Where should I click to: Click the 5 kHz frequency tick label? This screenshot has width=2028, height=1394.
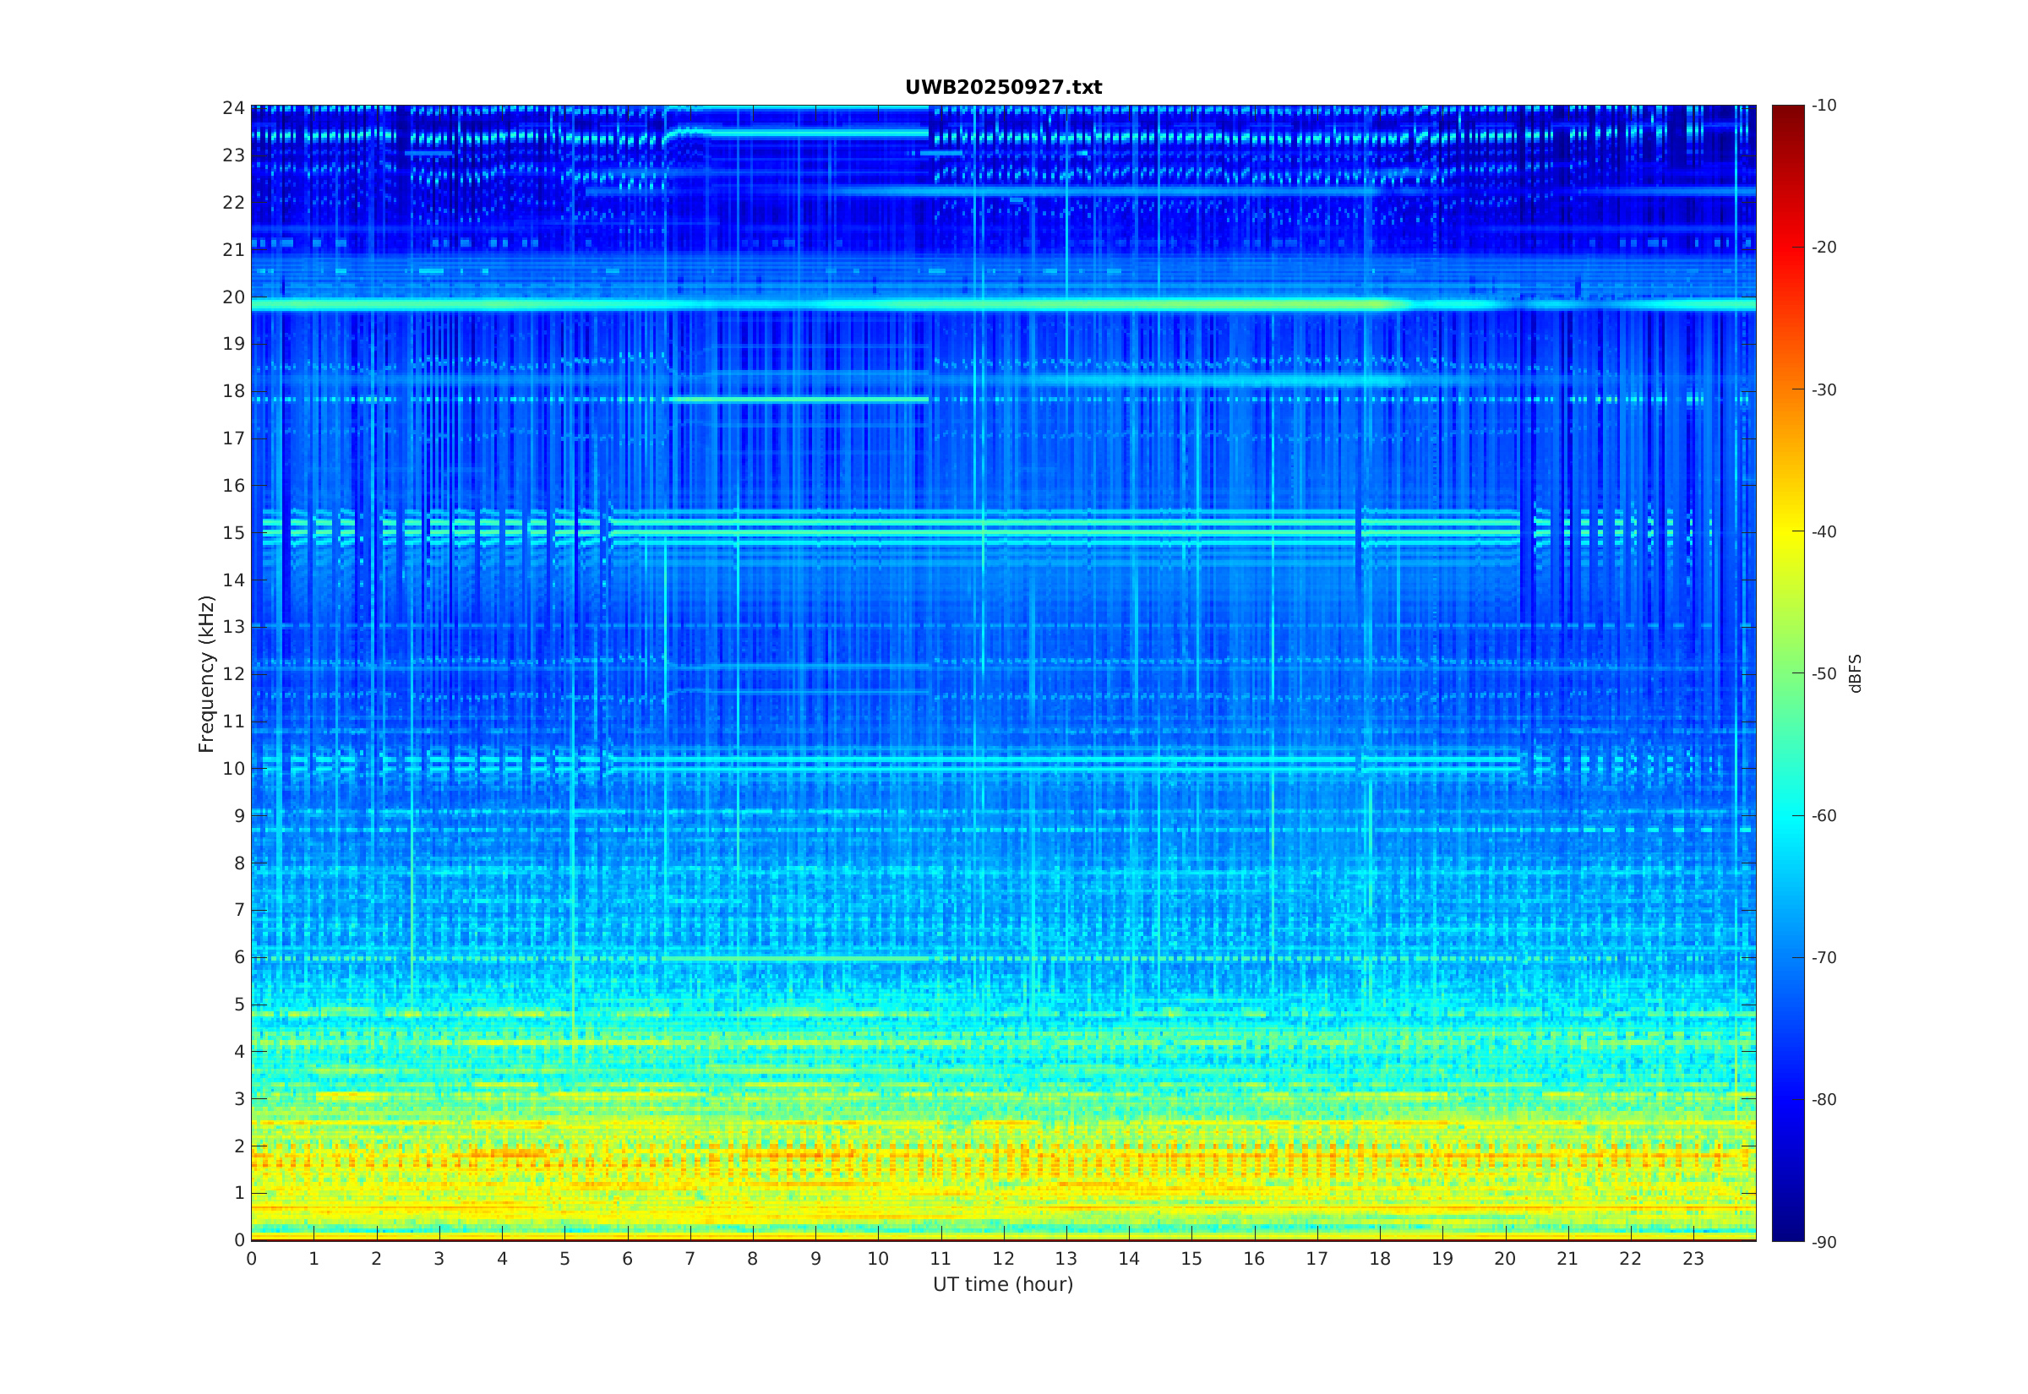[237, 1005]
